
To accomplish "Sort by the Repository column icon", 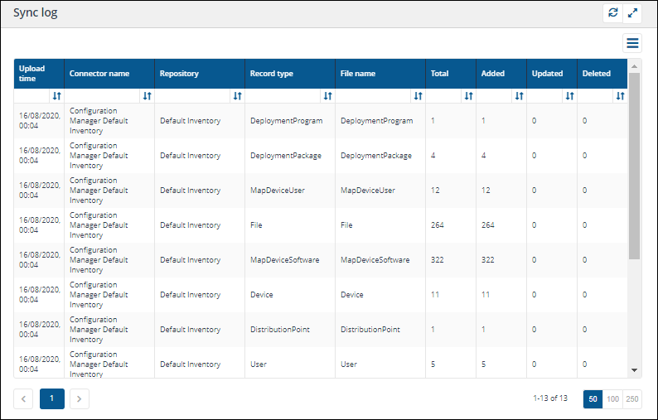I will 237,96.
